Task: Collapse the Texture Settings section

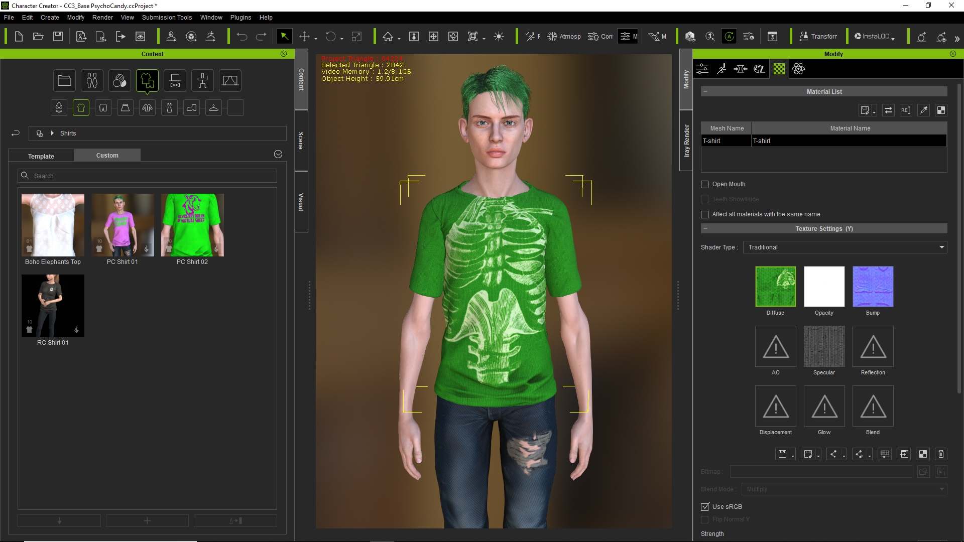Action: tap(705, 228)
